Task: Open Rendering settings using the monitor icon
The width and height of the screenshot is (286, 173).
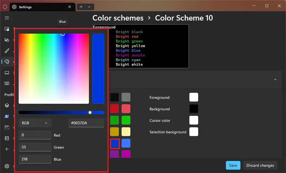Action: pyautogui.click(x=7, y=73)
